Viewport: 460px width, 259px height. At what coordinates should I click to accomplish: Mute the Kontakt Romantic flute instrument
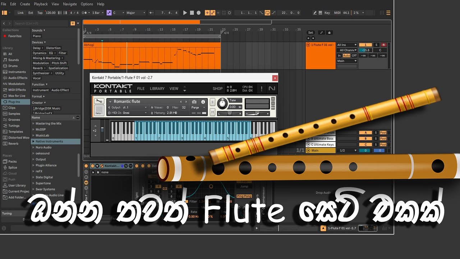click(x=212, y=113)
